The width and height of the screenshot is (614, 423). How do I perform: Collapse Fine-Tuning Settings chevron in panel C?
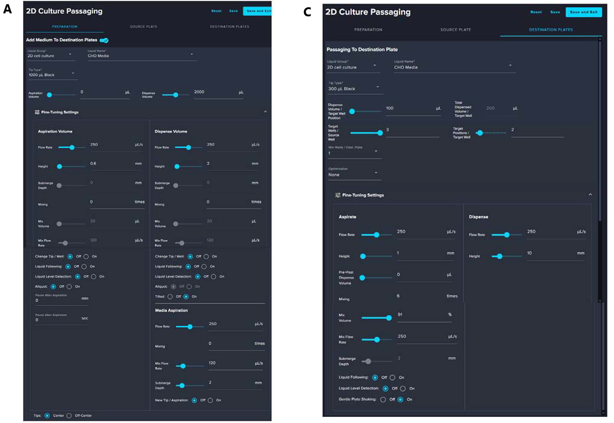point(590,195)
